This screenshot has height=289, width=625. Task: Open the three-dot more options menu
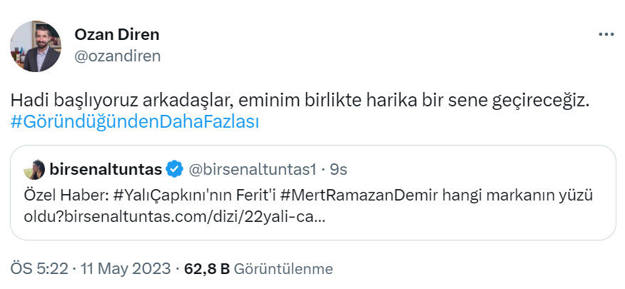click(606, 34)
